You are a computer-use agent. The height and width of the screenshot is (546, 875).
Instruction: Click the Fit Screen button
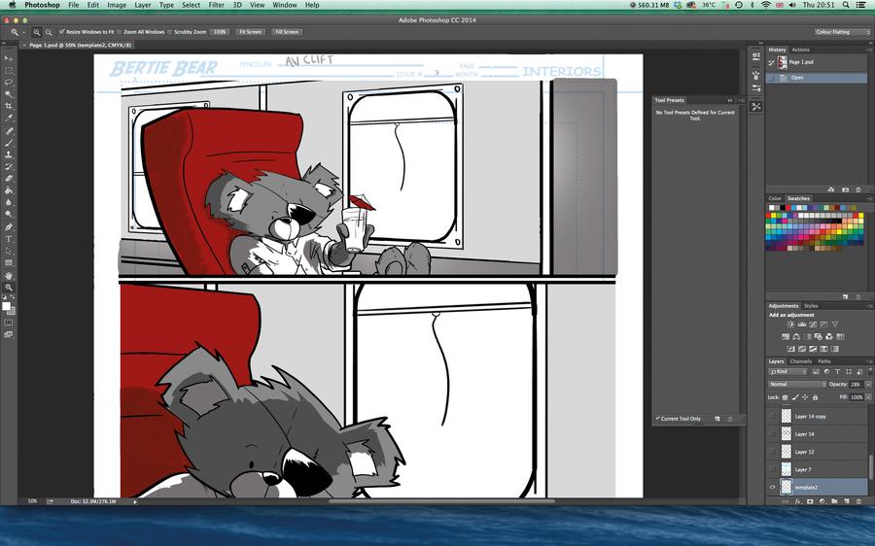250,32
